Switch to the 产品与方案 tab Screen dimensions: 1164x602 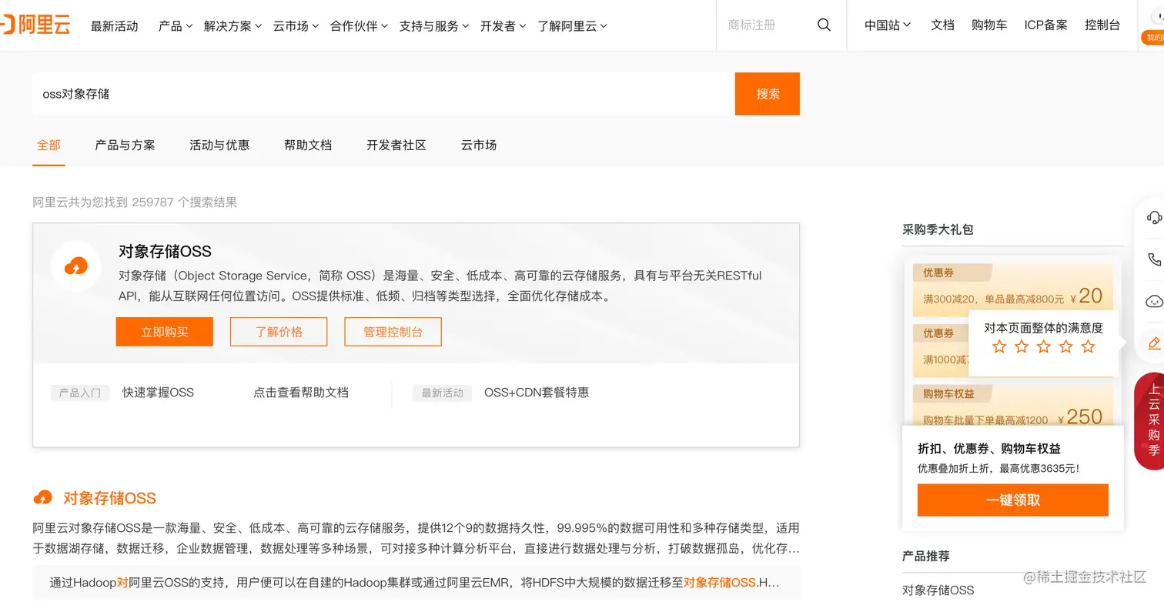click(125, 145)
